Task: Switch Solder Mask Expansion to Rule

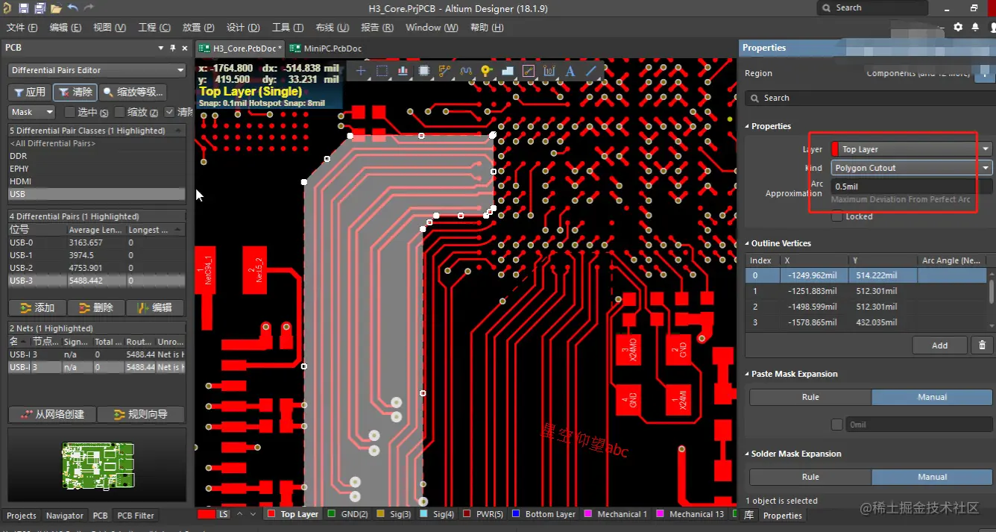Action: click(810, 477)
